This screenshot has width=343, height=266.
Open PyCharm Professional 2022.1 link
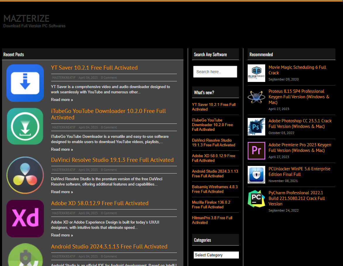pos(297,198)
